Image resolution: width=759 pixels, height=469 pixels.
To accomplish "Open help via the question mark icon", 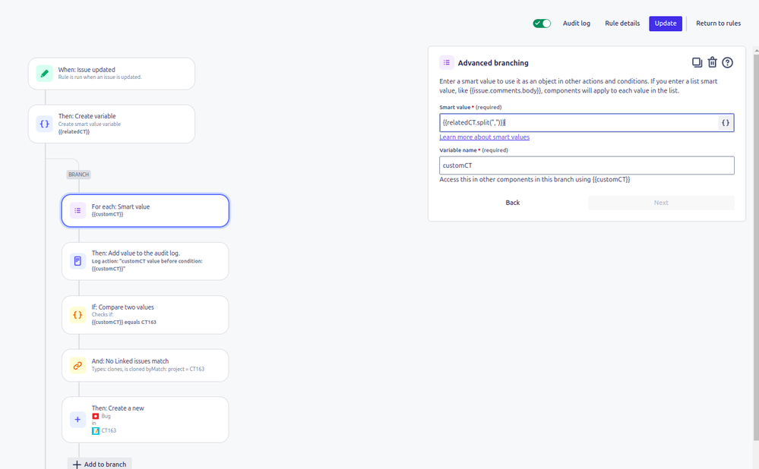I will [x=727, y=62].
